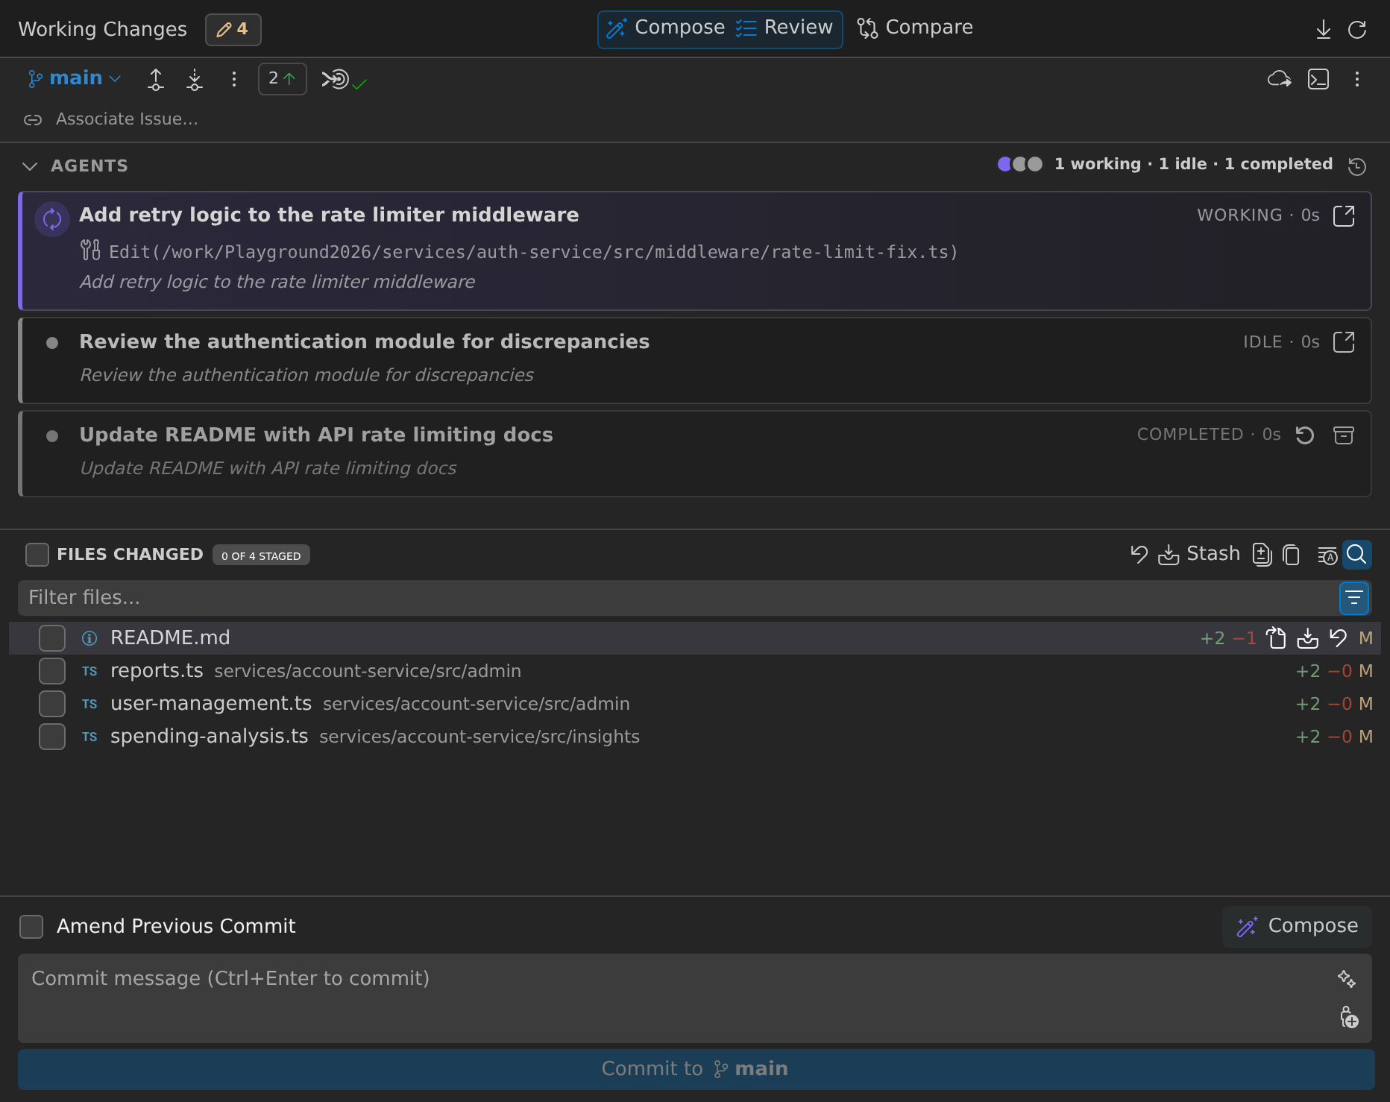The width and height of the screenshot is (1390, 1102).
Task: Select the Update README with API rate limiting docs agent
Action: pyautogui.click(x=695, y=454)
